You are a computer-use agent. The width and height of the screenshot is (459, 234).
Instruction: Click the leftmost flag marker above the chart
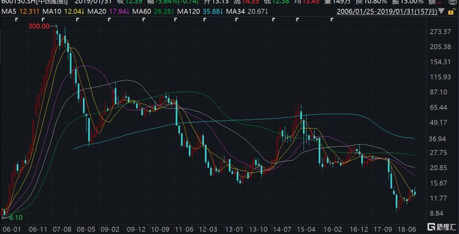(x=16, y=20)
